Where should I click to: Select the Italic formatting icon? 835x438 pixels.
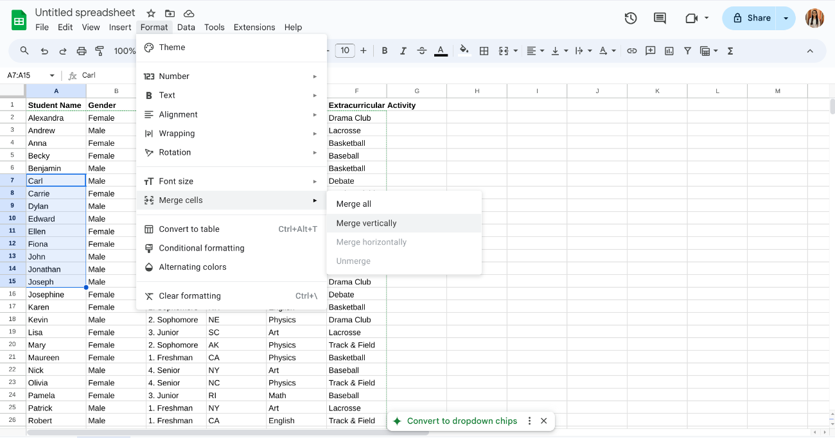pyautogui.click(x=403, y=50)
